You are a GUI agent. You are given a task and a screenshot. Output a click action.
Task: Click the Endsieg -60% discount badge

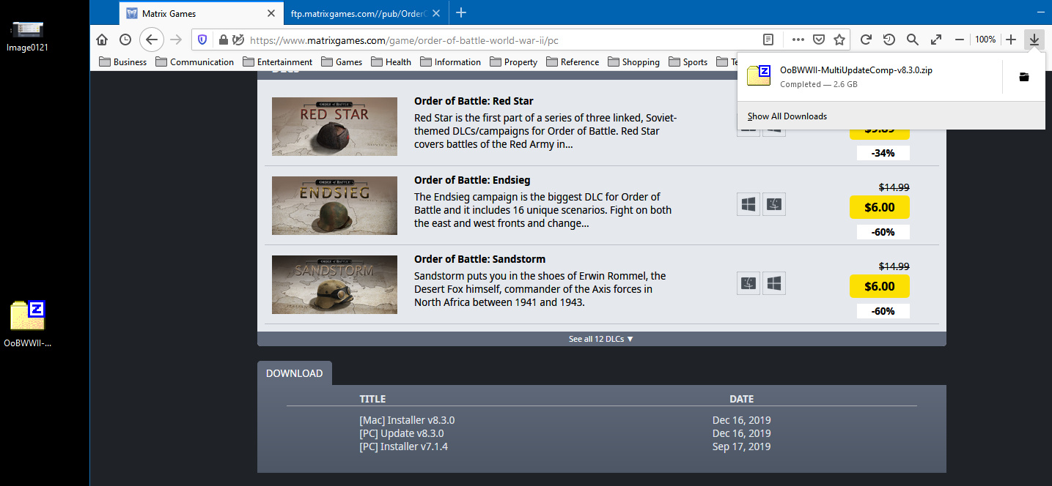point(883,232)
